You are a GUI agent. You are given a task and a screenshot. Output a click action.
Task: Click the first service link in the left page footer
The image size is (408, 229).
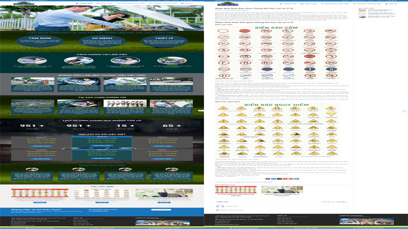(80, 220)
